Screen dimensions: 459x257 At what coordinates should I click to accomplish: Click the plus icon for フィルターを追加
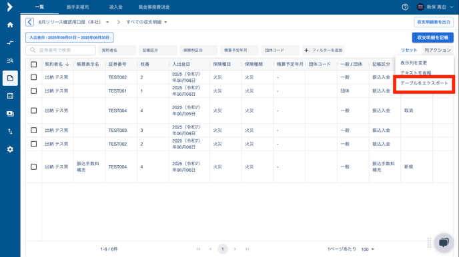[x=306, y=50]
